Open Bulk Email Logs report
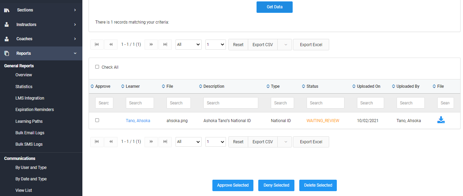 click(30, 133)
